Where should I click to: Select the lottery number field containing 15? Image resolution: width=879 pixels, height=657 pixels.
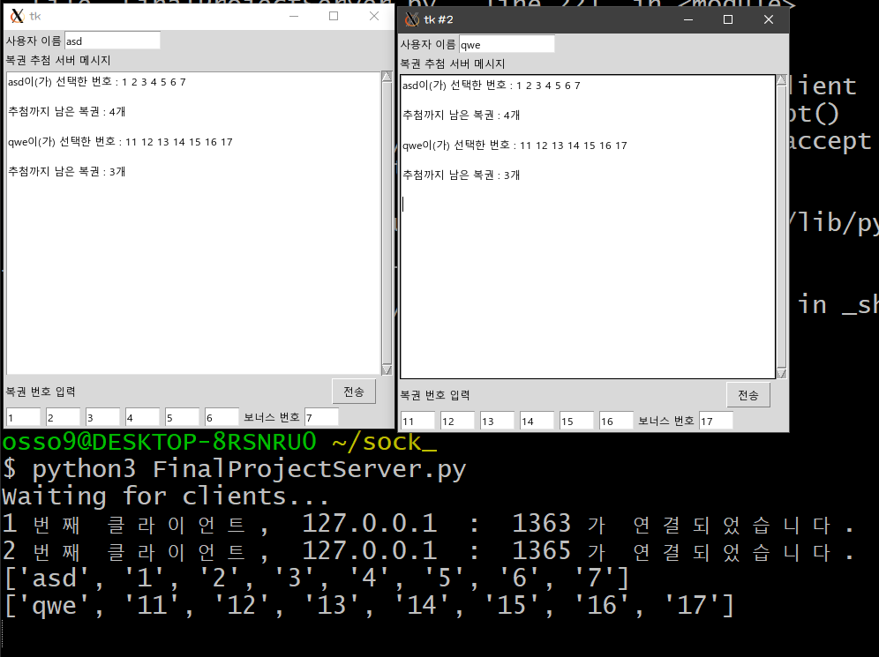click(x=577, y=421)
